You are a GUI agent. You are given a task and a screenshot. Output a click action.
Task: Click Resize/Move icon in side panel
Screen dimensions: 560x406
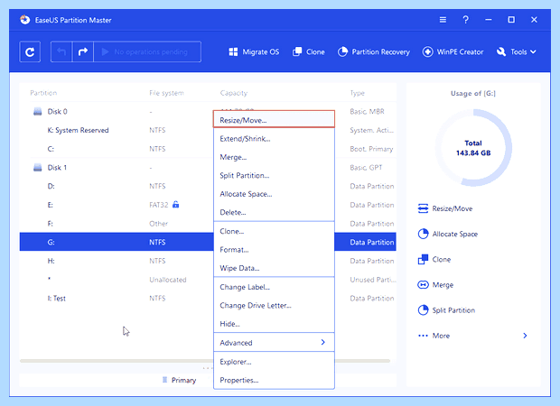pos(423,208)
